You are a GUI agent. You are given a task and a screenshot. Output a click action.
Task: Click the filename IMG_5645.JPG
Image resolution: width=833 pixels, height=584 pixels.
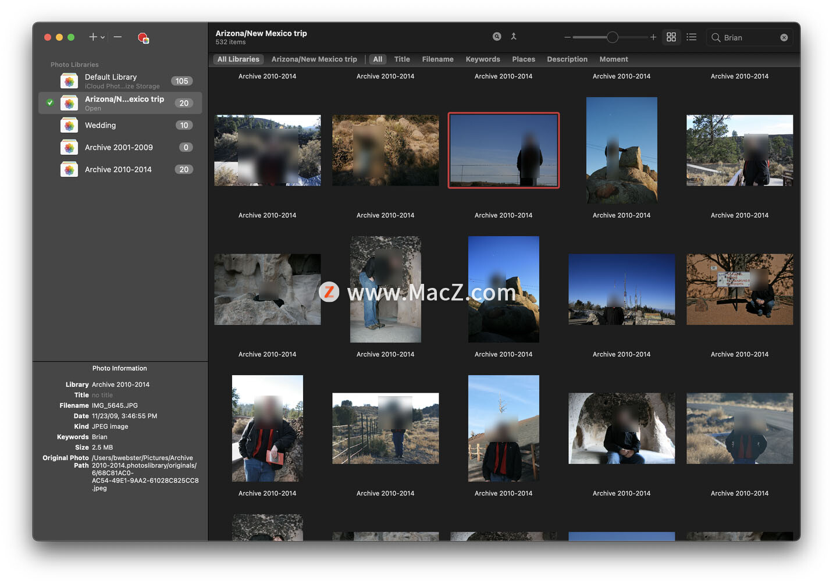pos(115,405)
